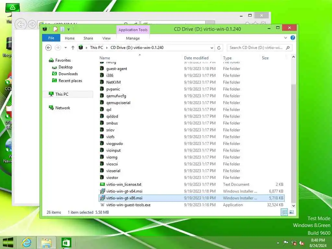Click Back button in browser window behind
Screen dimensions: 332x249
click(20, 24)
